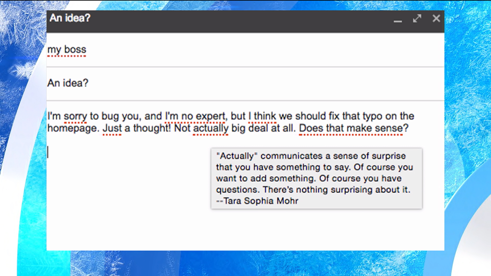Screen dimensions: 491x276
Task: Click 'Tara Sophia Mohr' attribution in tooltip
Action: pos(261,201)
